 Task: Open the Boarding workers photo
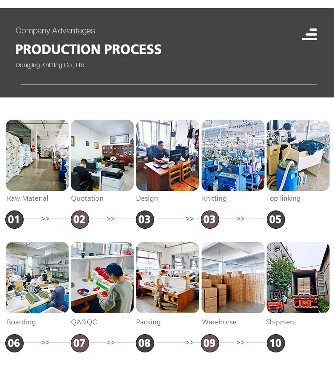coord(37,278)
